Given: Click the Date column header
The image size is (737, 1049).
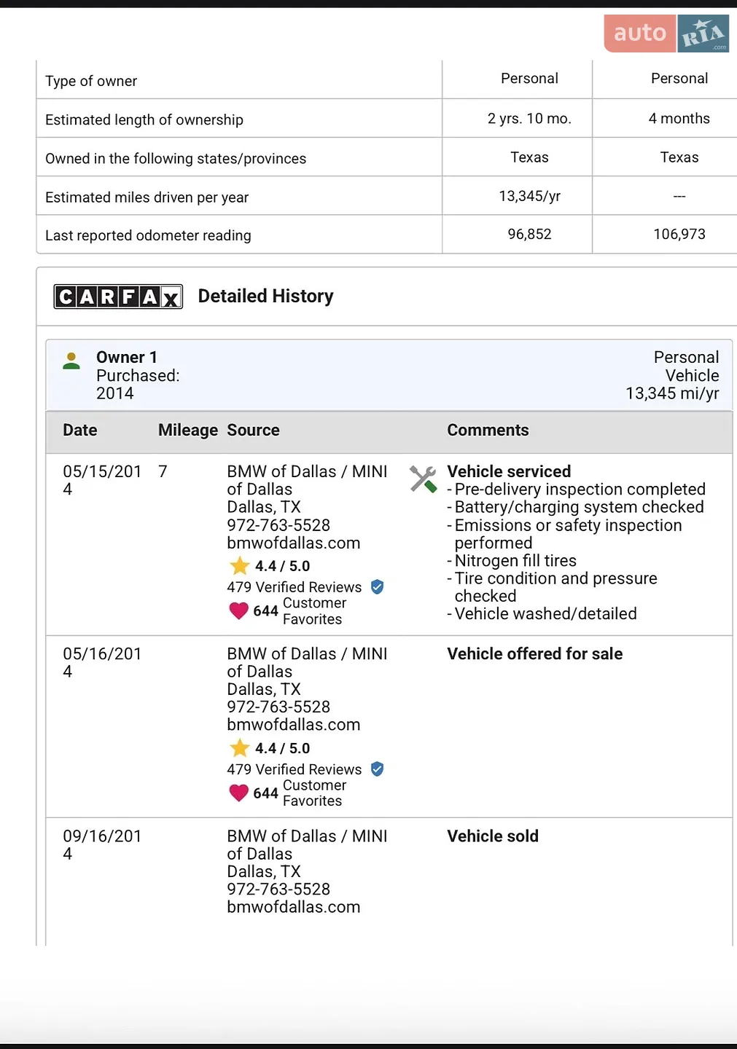Looking at the screenshot, I should click(80, 431).
